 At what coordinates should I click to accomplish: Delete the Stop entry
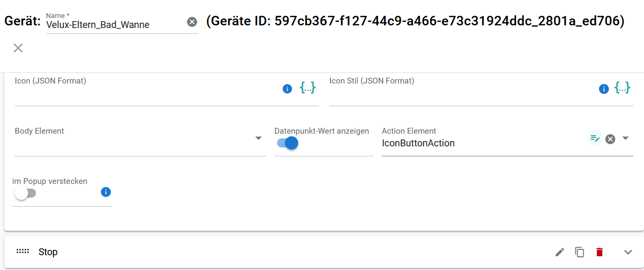599,252
